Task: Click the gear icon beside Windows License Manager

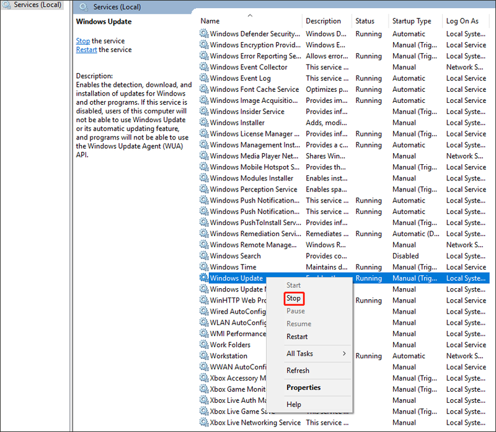Action: coord(204,133)
